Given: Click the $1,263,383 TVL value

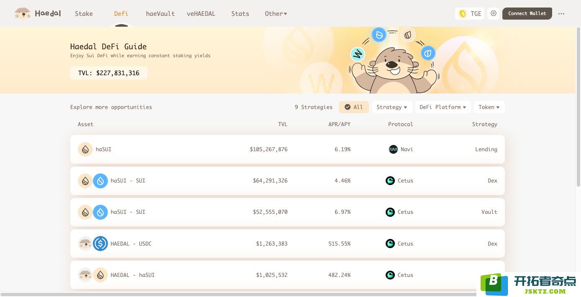Looking at the screenshot, I should click(x=272, y=244).
